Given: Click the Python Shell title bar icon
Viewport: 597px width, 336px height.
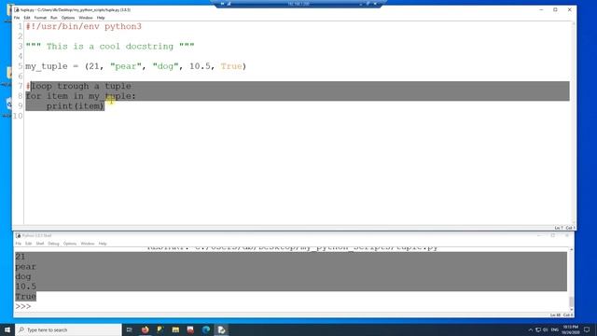Looking at the screenshot, I should tap(19, 235).
